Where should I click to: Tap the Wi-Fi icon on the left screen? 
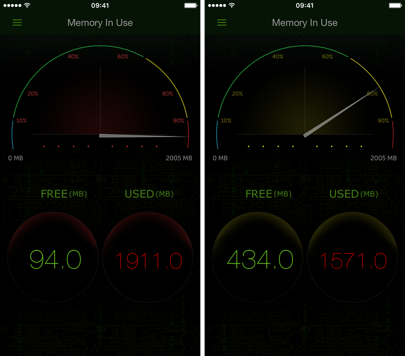click(x=27, y=6)
